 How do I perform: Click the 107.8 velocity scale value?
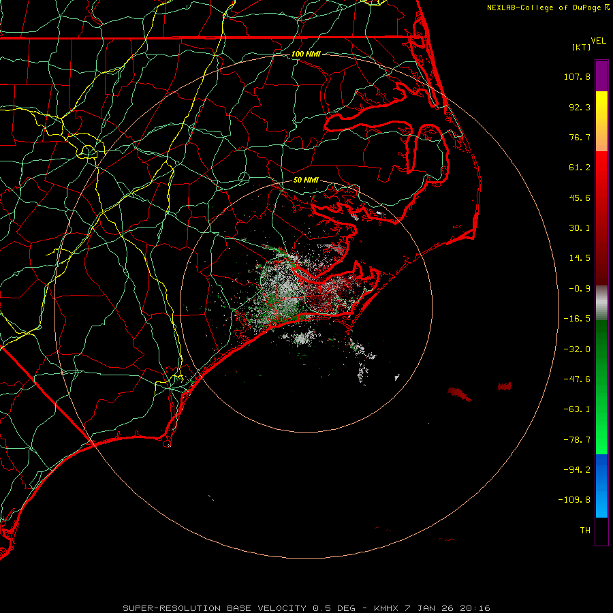[x=577, y=76]
